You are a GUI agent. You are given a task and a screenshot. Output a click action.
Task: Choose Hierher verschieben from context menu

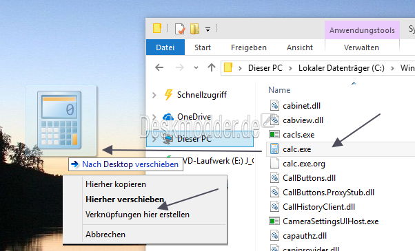tap(124, 199)
